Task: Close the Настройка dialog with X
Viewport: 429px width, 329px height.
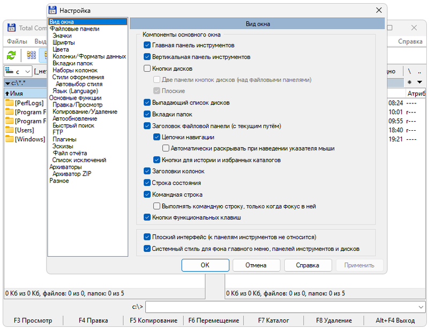Action: point(379,10)
